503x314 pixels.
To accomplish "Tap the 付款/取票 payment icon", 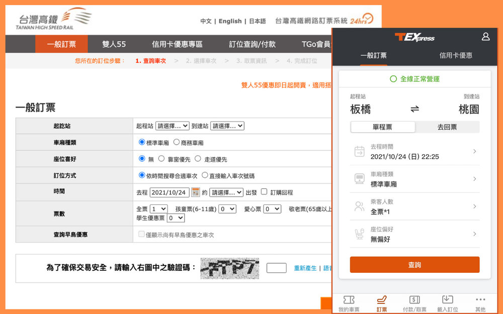I will pyautogui.click(x=414, y=300).
